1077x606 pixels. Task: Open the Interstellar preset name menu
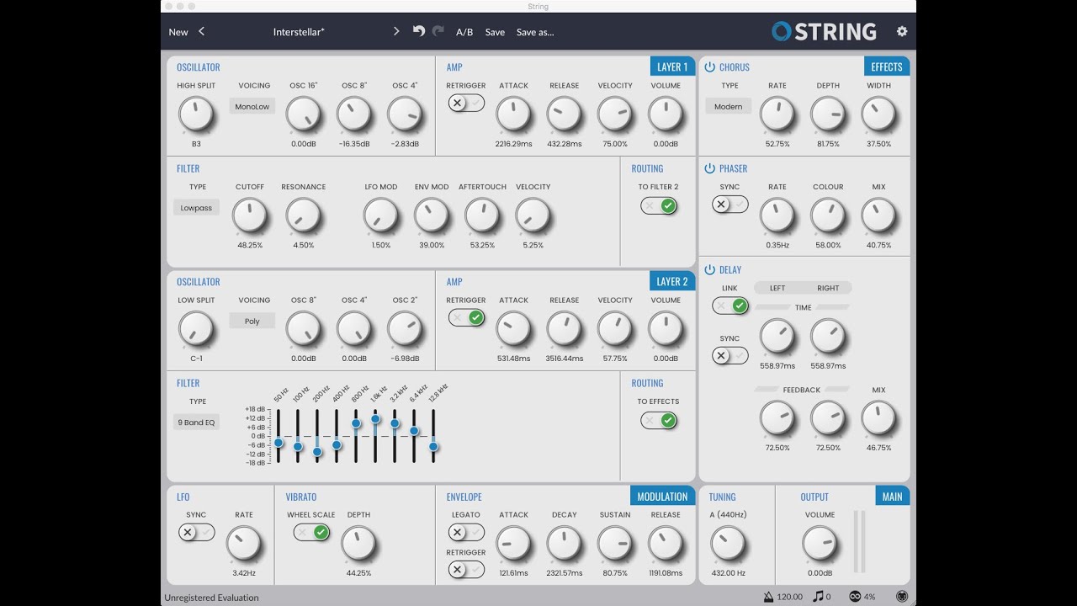point(299,32)
